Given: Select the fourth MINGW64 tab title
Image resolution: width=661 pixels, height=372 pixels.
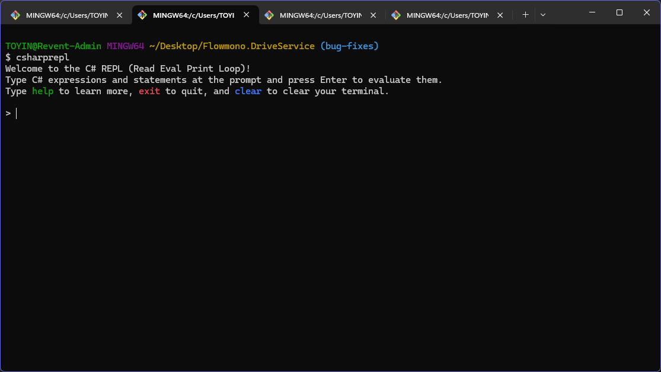Looking at the screenshot, I should tap(447, 15).
